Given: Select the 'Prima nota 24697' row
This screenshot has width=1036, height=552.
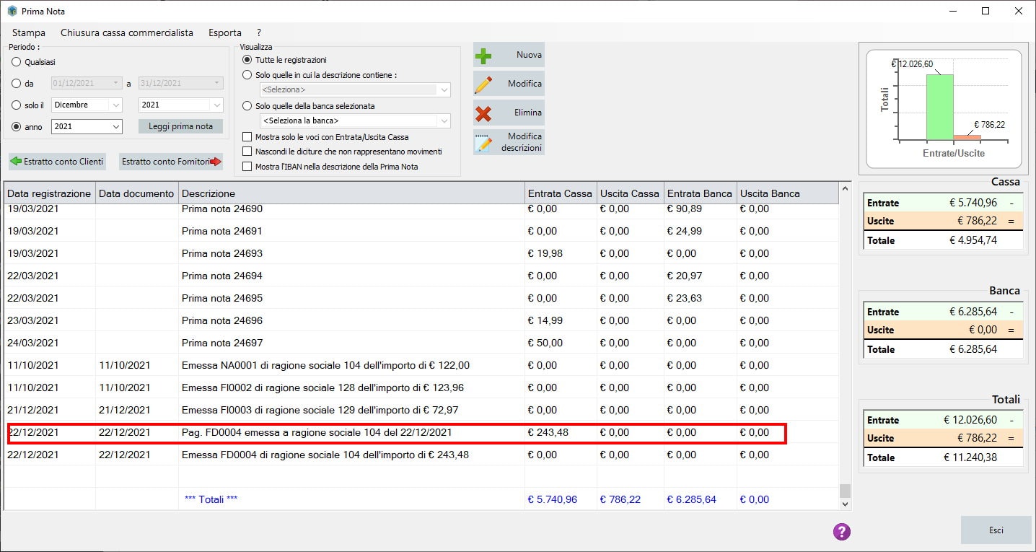Looking at the screenshot, I should 421,343.
